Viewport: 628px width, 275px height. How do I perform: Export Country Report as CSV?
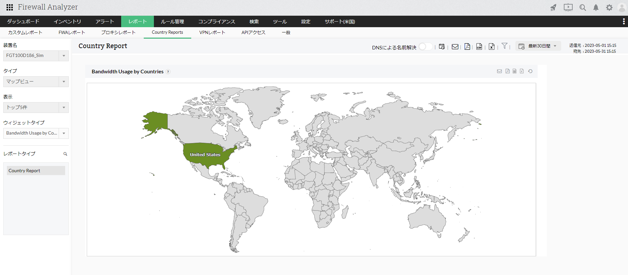point(479,46)
